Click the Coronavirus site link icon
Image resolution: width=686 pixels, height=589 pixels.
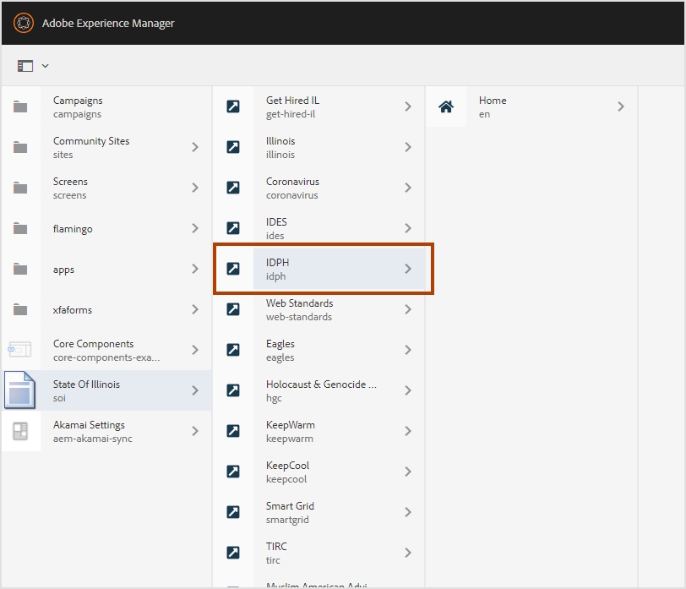(233, 188)
